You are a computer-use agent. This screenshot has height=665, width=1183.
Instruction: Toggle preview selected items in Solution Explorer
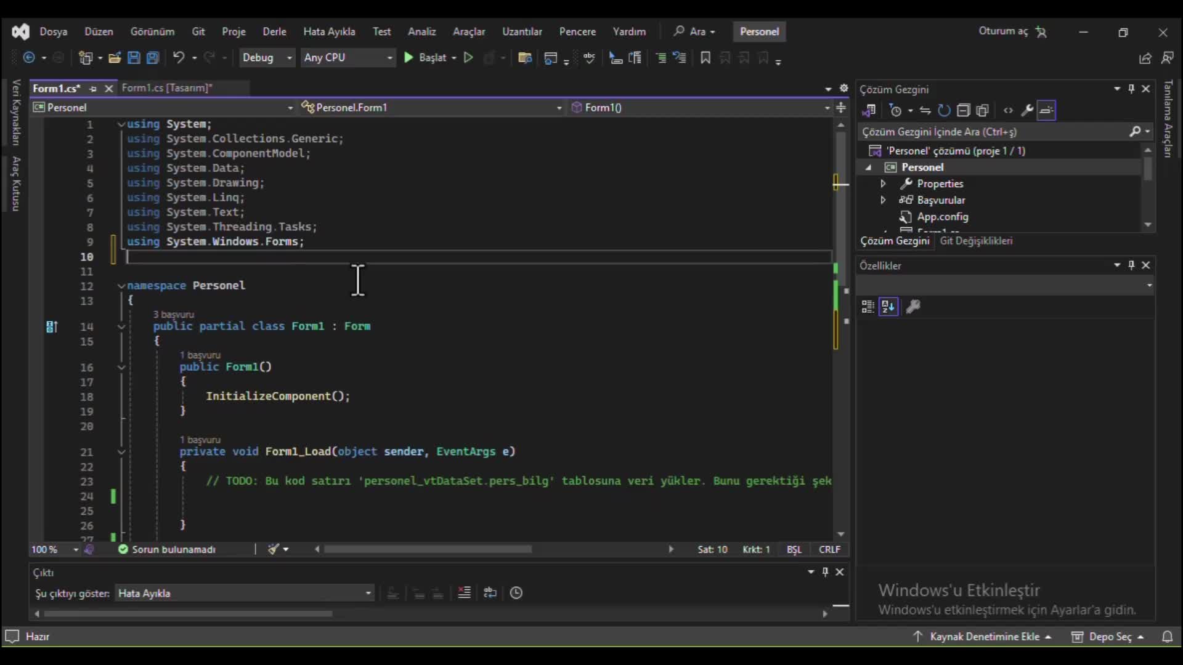[1046, 111]
